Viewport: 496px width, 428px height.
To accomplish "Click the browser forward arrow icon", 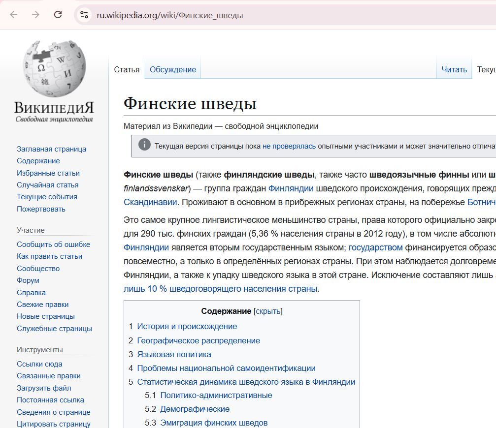I will (x=35, y=15).
